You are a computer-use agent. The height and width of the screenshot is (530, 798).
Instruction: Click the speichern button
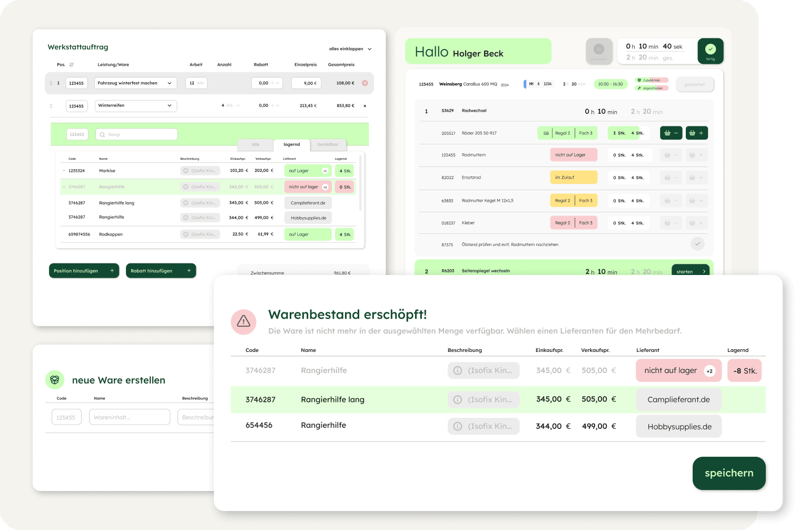coord(728,473)
